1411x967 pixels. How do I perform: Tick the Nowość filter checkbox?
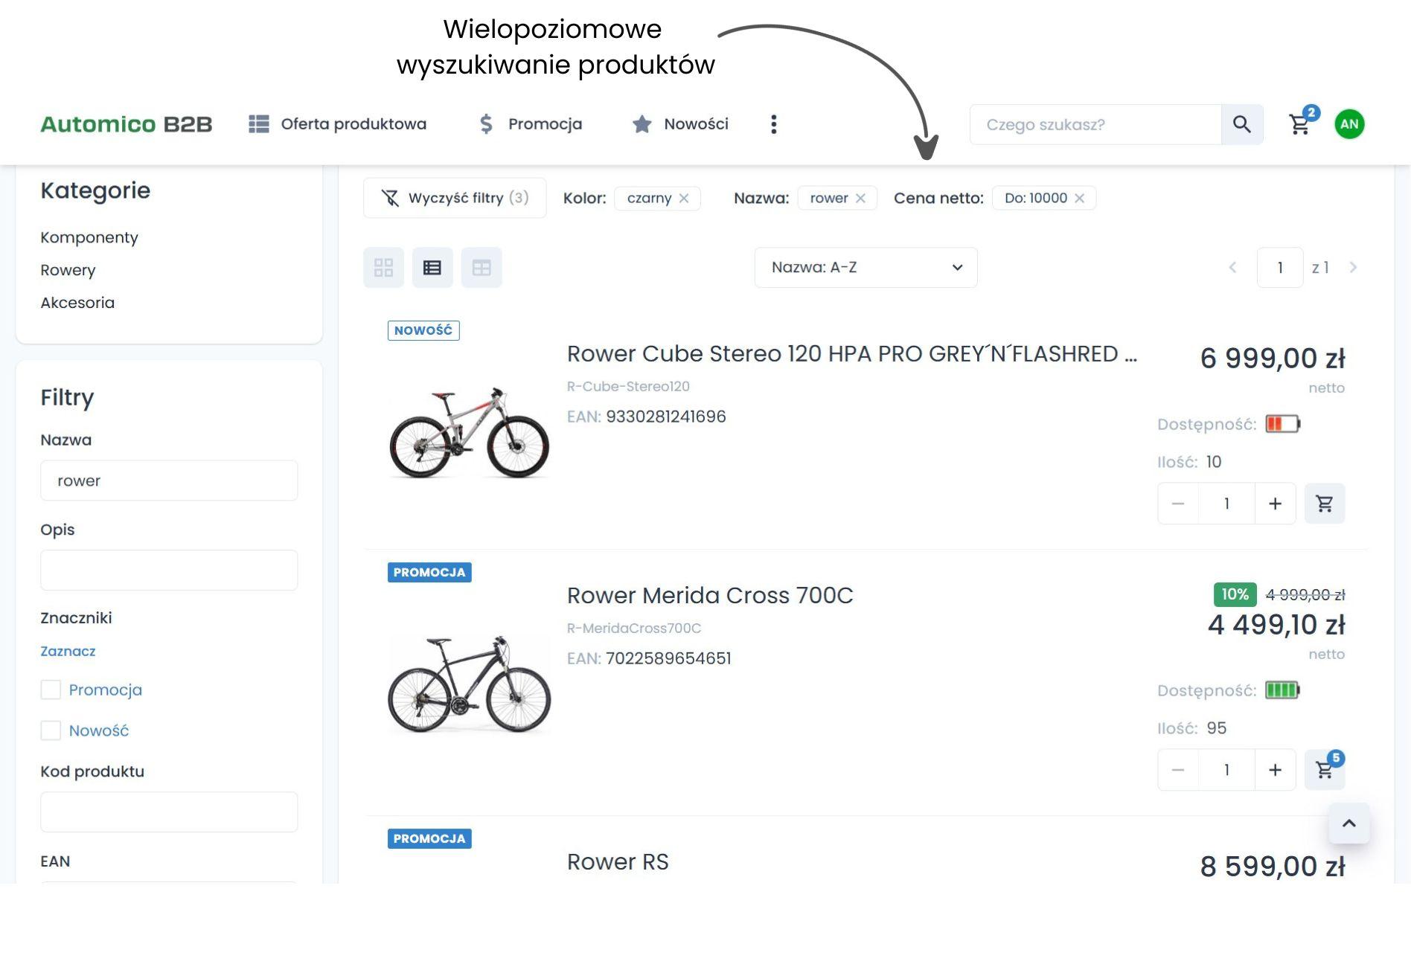coord(51,730)
